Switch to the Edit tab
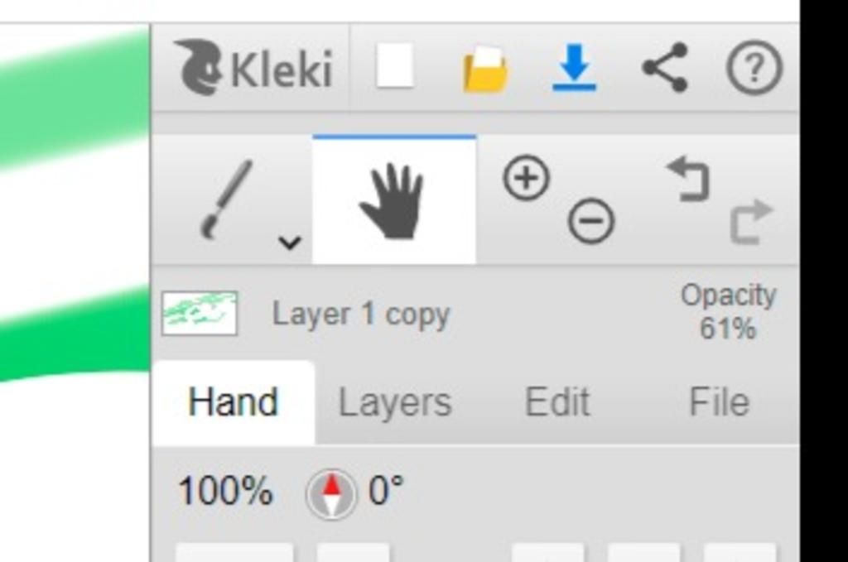The width and height of the screenshot is (848, 562). [x=557, y=403]
